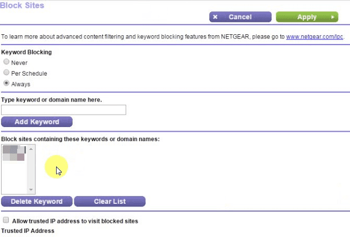Click the Clear List button
350x237 pixels.
(110, 201)
